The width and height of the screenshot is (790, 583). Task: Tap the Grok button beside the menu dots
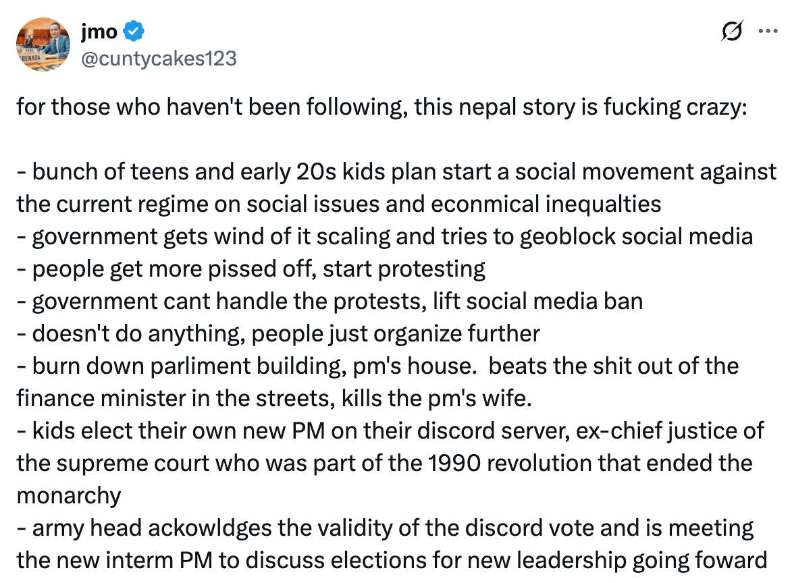click(x=733, y=30)
